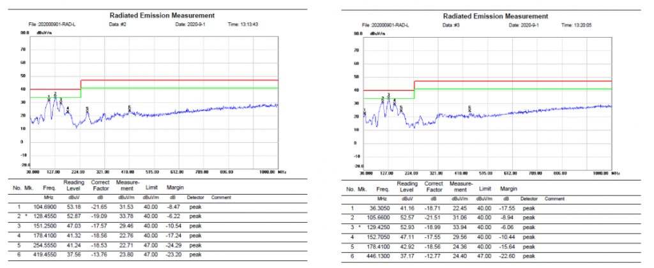This screenshot has height=268, width=654.
Task: Click marker 1 on the right emission graph
Action: coord(365,112)
